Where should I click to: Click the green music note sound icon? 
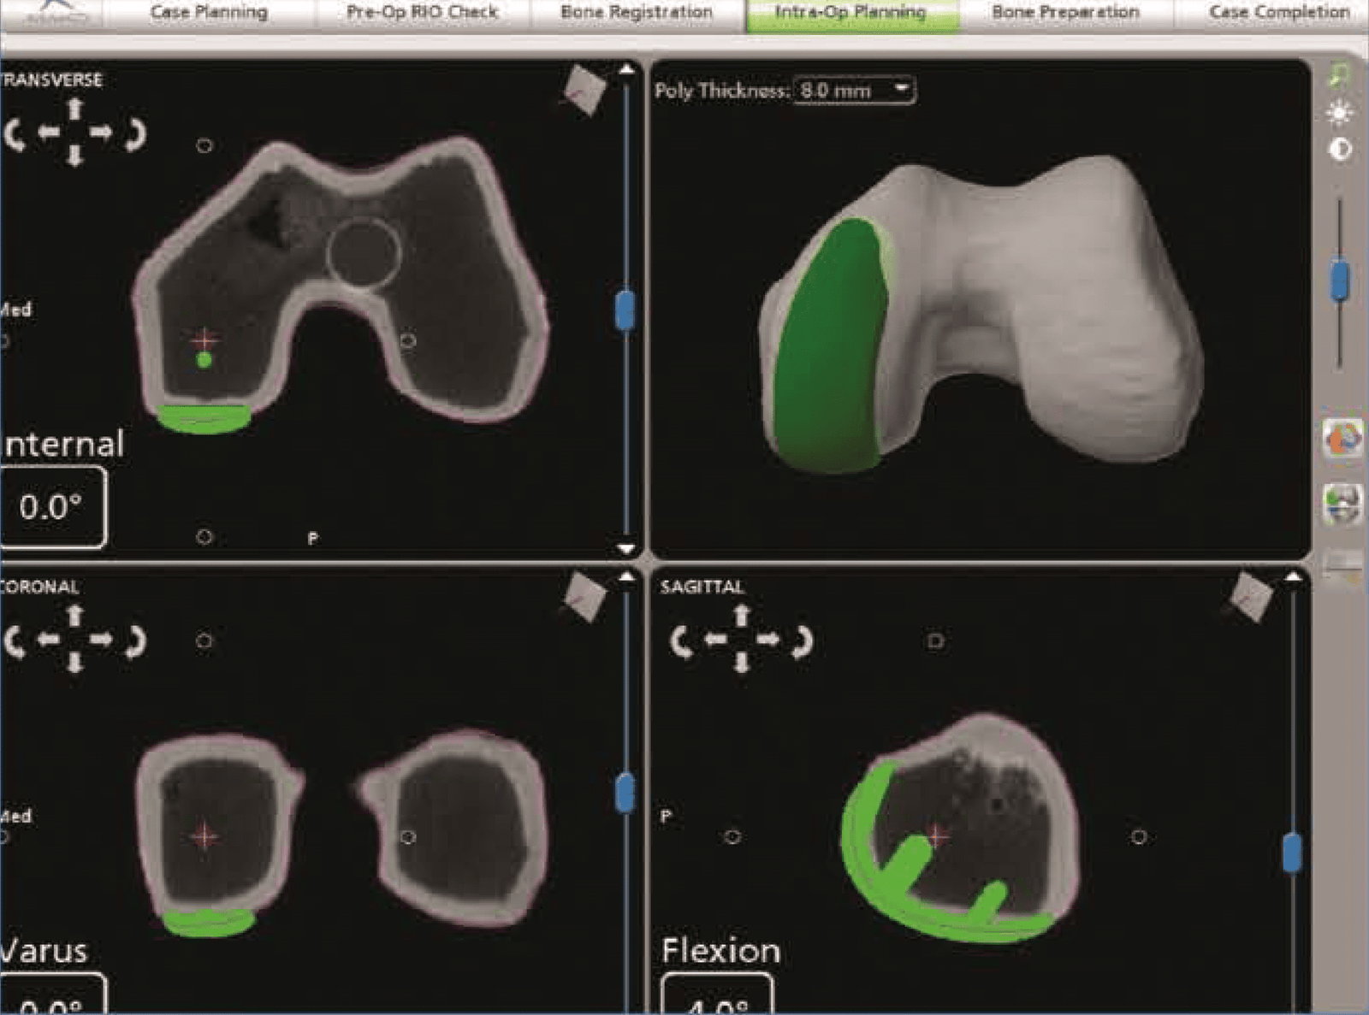1339,75
